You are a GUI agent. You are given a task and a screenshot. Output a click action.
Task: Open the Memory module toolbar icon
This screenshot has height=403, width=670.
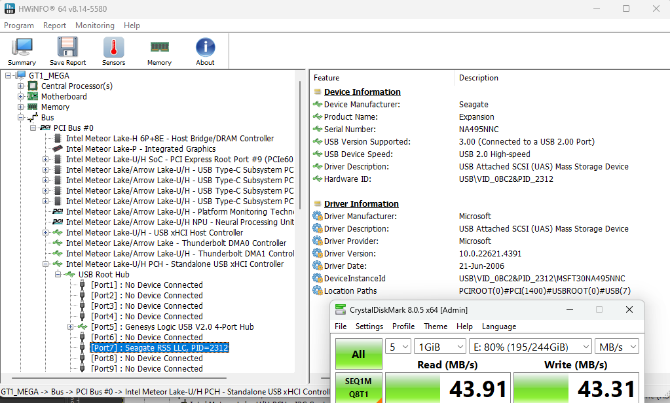point(159,51)
